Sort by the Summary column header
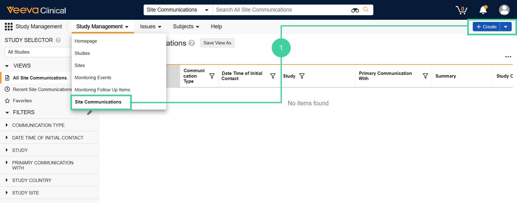 pyautogui.click(x=446, y=76)
